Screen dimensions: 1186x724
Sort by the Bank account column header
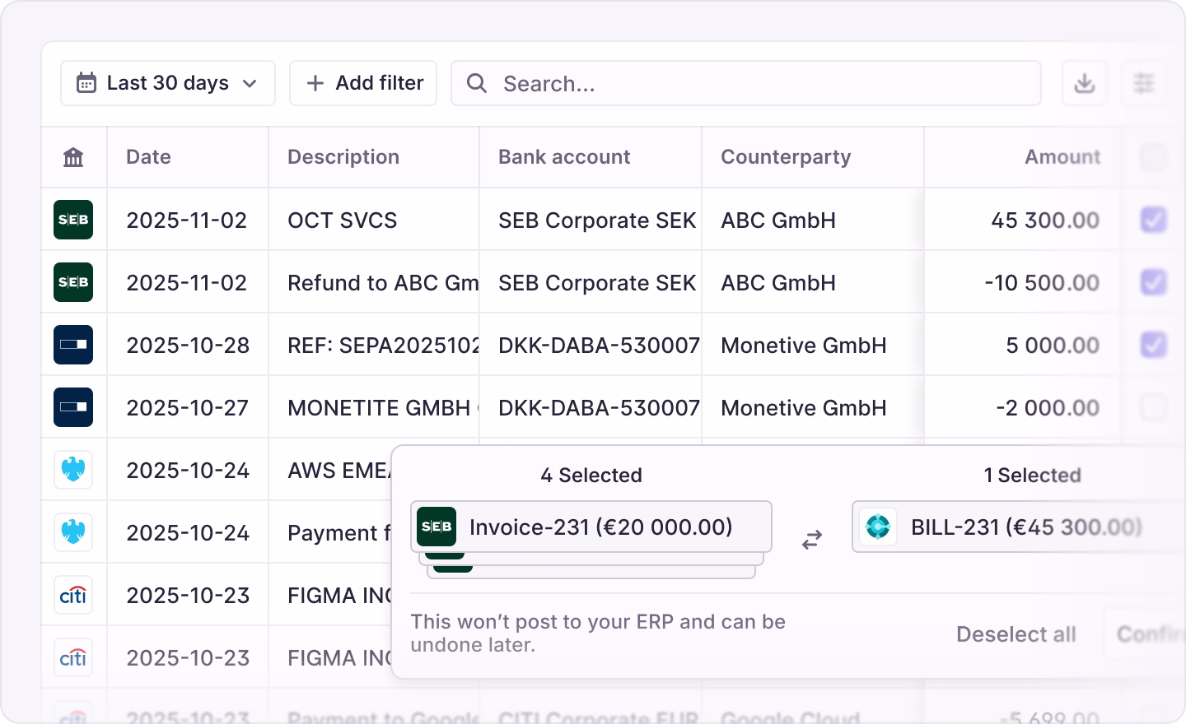[x=564, y=157]
